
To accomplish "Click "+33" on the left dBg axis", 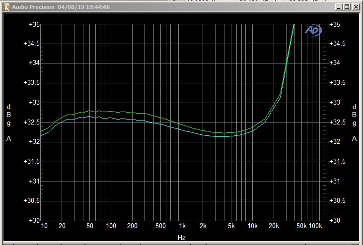I will coord(34,102).
